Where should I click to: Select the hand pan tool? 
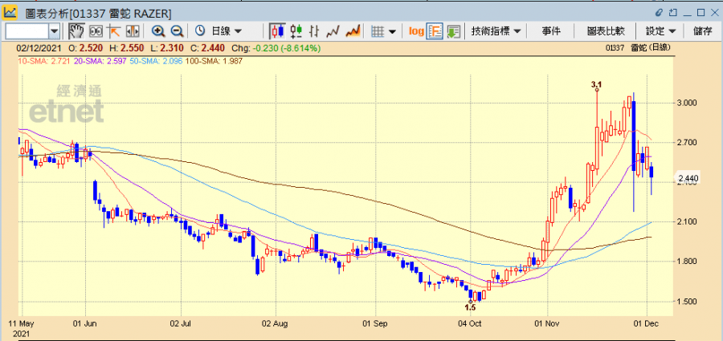pos(76,31)
